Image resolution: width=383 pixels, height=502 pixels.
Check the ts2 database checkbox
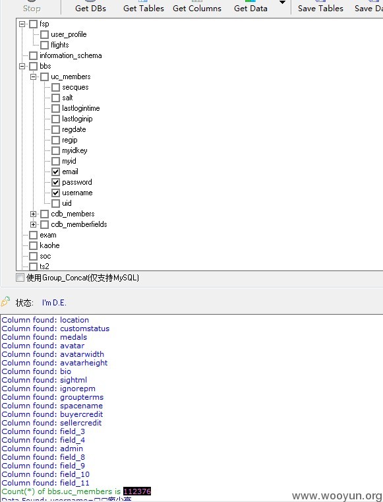click(x=33, y=267)
